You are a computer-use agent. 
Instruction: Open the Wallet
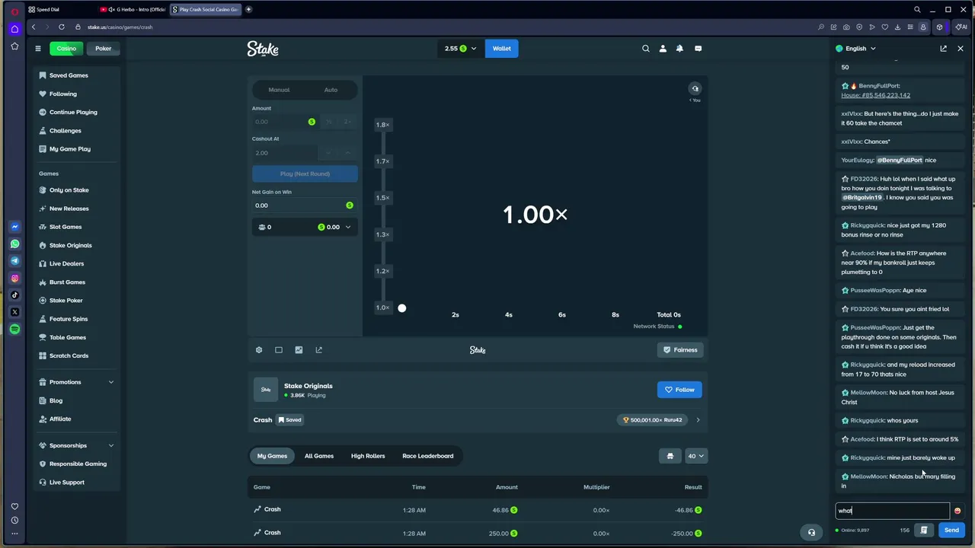(x=502, y=49)
